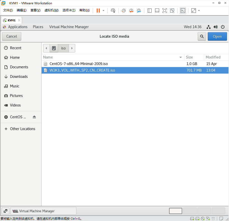Sort files by Name column header
229x221 pixels.
113,57
